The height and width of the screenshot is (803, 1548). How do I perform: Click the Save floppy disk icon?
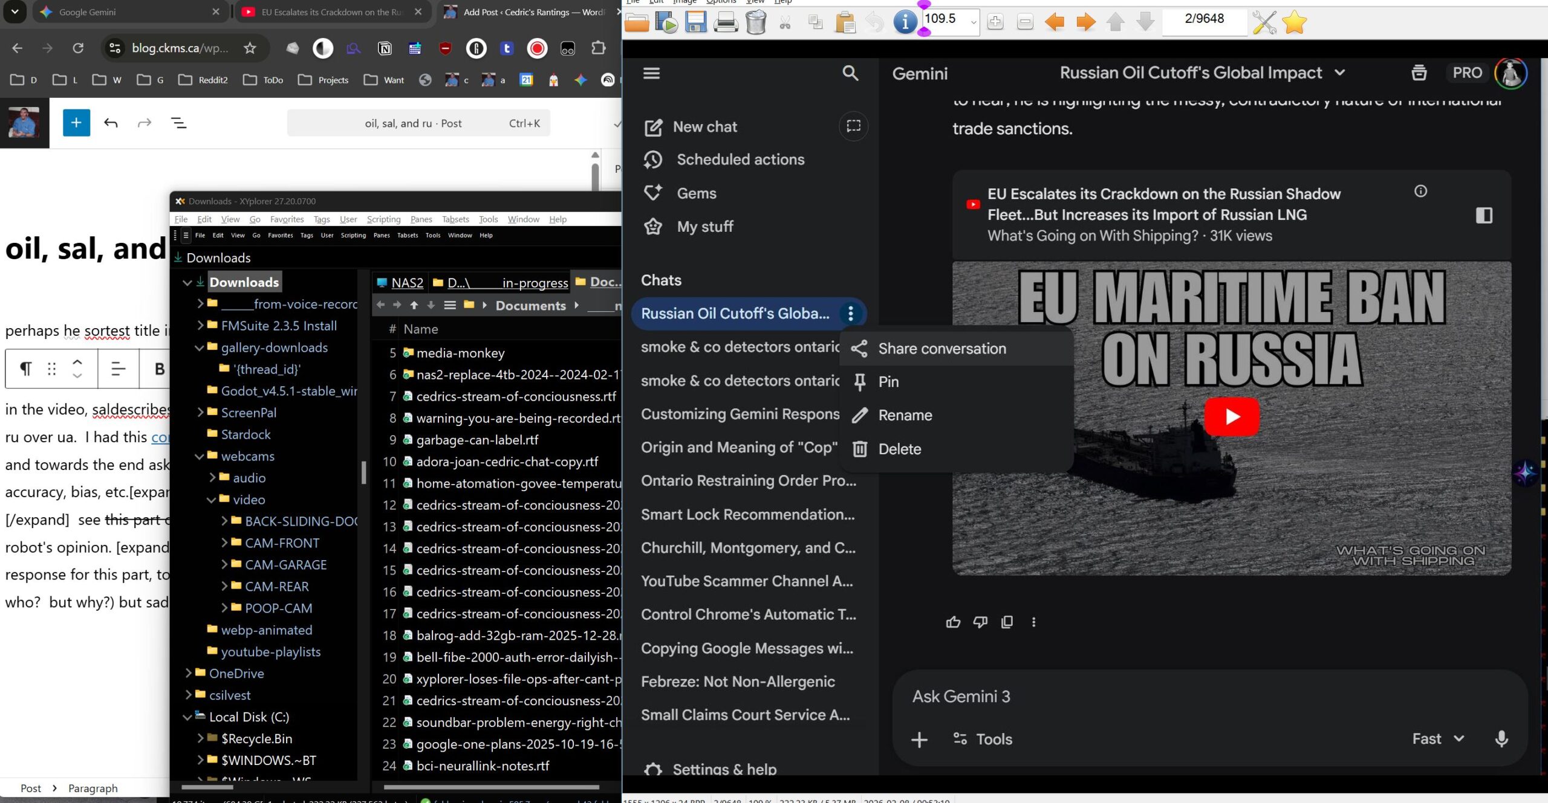(x=695, y=22)
